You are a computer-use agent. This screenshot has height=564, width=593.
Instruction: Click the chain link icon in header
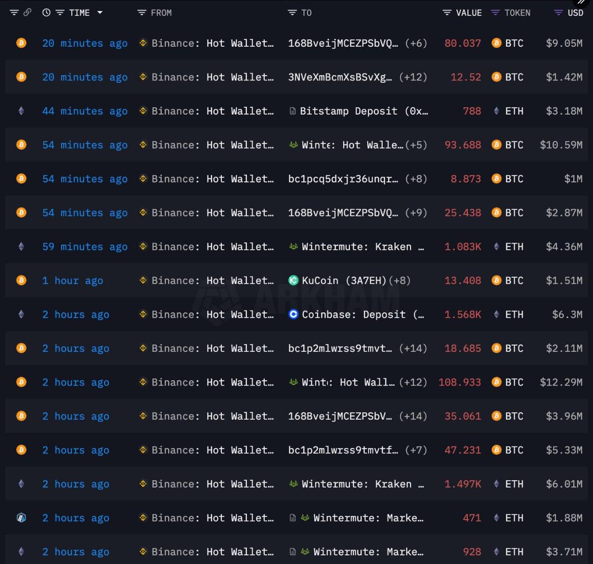point(27,13)
